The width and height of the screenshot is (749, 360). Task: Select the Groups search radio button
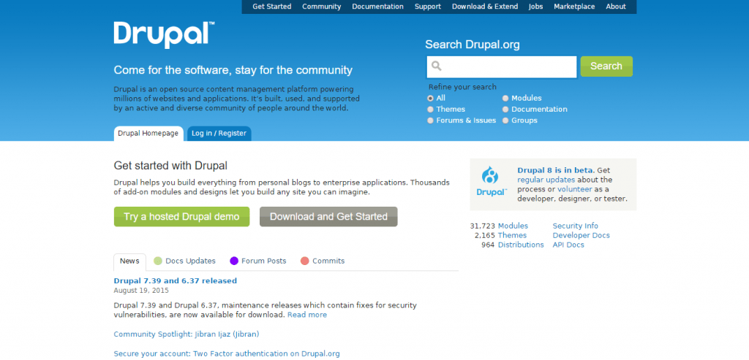505,120
